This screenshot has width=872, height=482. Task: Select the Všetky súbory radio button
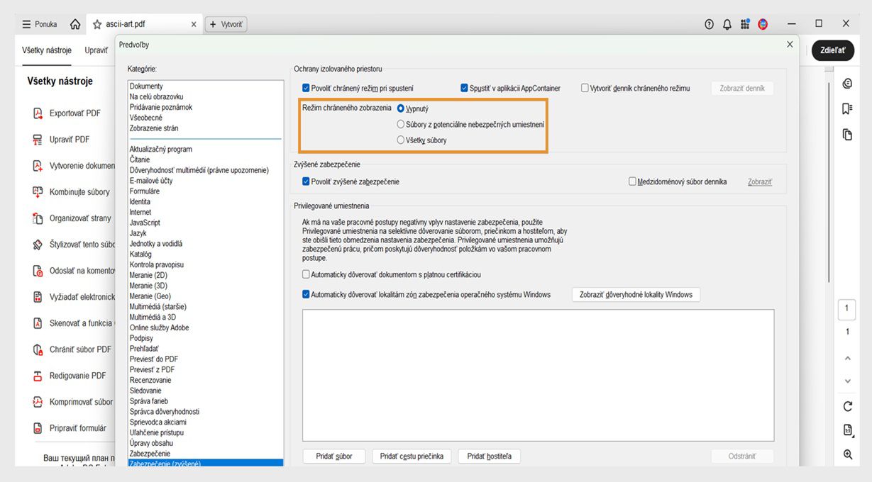pos(401,140)
